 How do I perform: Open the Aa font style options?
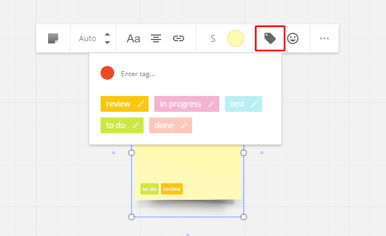click(133, 38)
